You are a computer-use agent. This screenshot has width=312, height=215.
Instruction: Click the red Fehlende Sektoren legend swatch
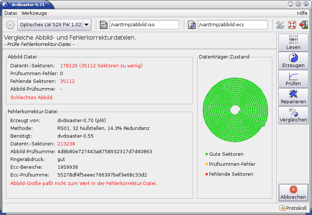207,174
